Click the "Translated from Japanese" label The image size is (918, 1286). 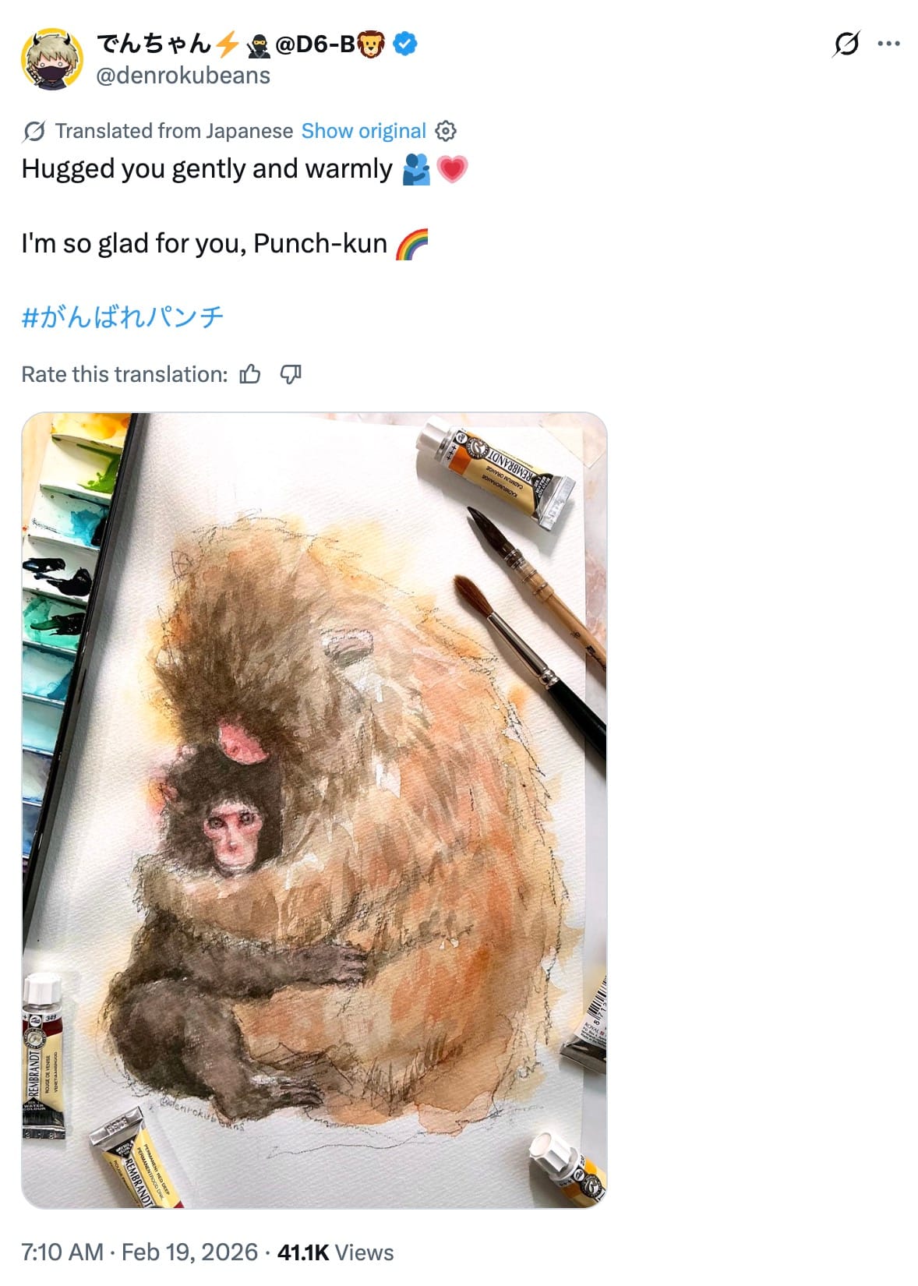[174, 131]
